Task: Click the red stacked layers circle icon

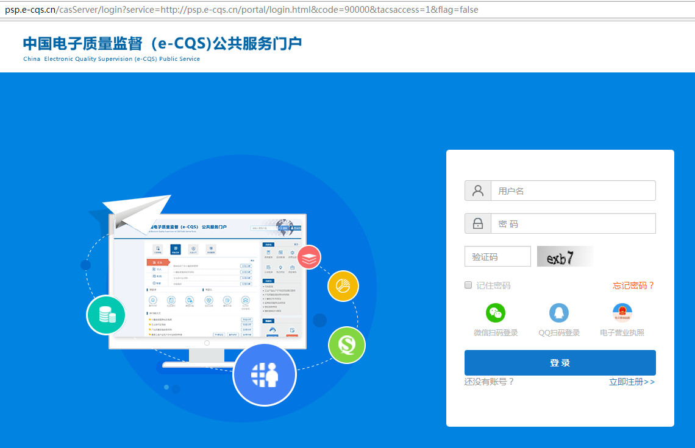Action: click(x=309, y=257)
